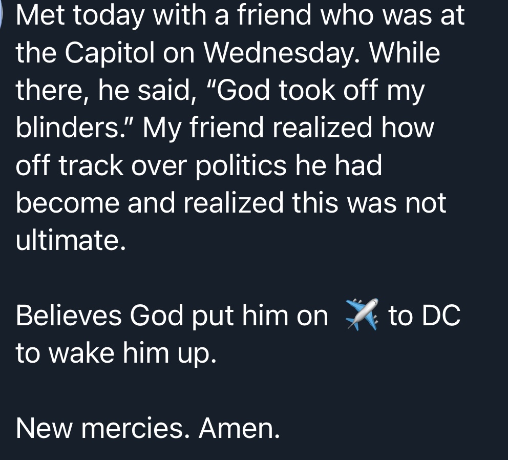Click the "DC" text after the airplane
This screenshot has width=508, height=460.
click(x=441, y=316)
